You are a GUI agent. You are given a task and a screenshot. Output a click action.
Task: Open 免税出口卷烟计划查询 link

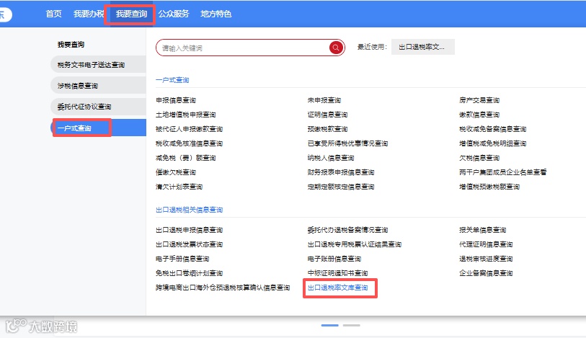pos(189,273)
